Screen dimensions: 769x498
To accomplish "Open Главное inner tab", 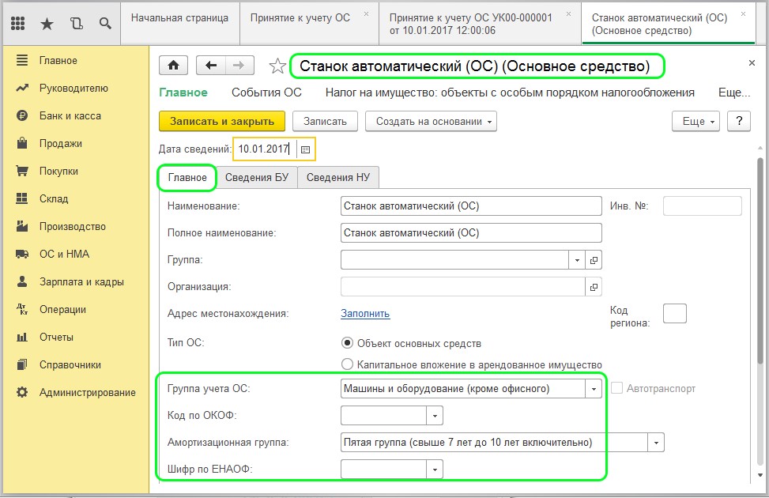I will [x=187, y=178].
